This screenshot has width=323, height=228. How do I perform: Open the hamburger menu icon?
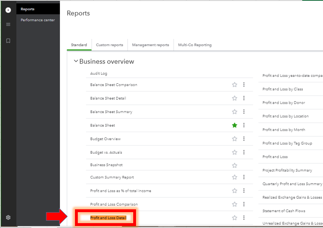(8, 24)
